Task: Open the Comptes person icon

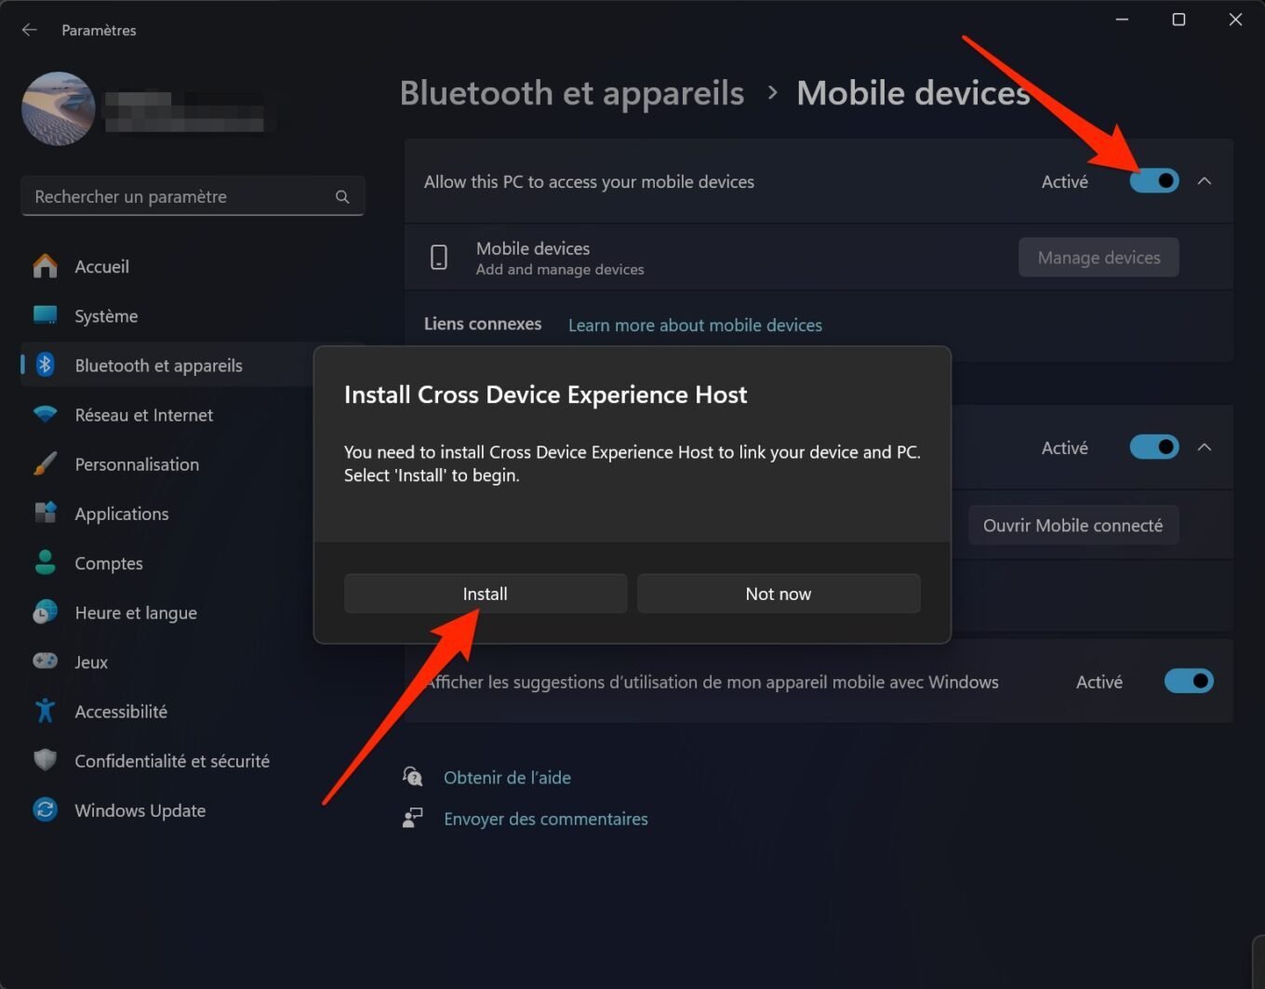Action: (x=45, y=562)
